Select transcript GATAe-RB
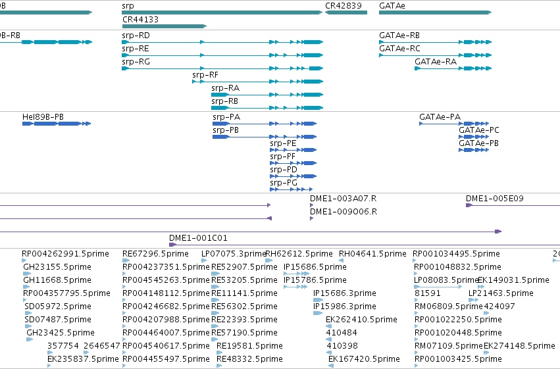560x369 pixels. pyautogui.click(x=436, y=42)
